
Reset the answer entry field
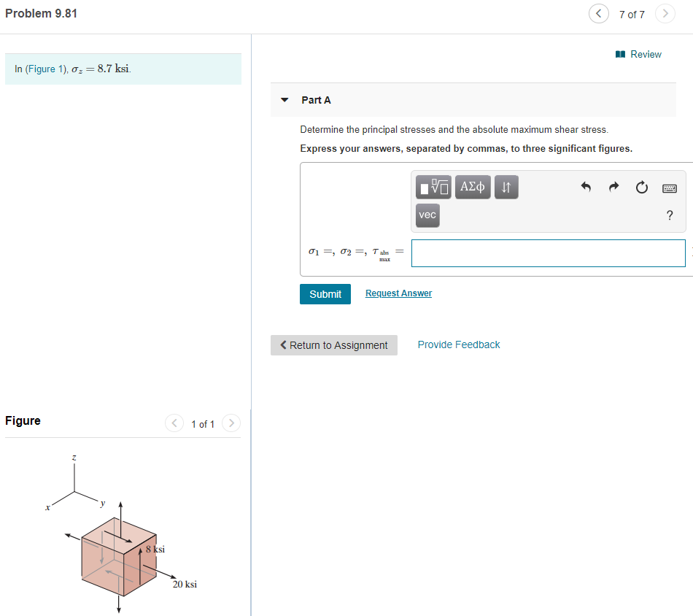pyautogui.click(x=641, y=187)
